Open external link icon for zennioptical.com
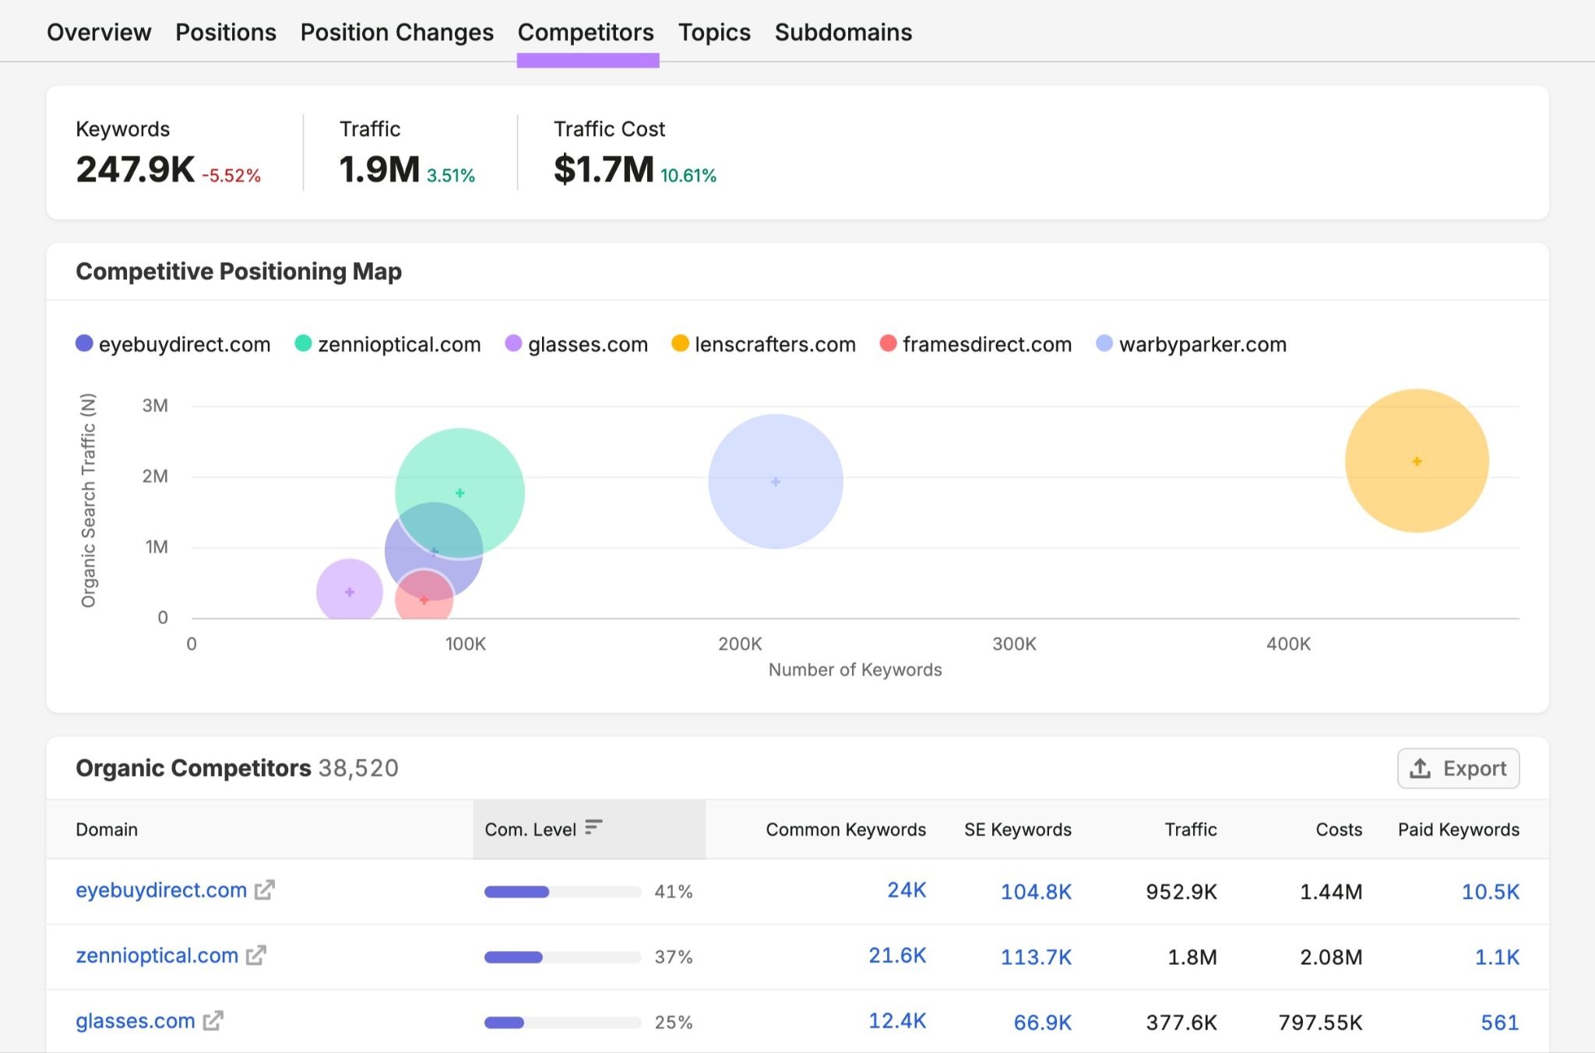 (x=256, y=955)
